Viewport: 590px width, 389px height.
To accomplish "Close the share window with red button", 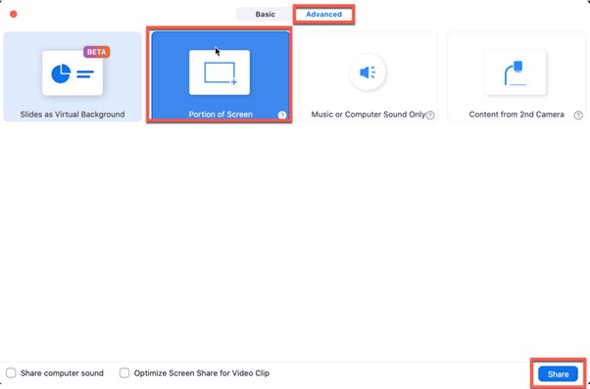I will coord(13,14).
